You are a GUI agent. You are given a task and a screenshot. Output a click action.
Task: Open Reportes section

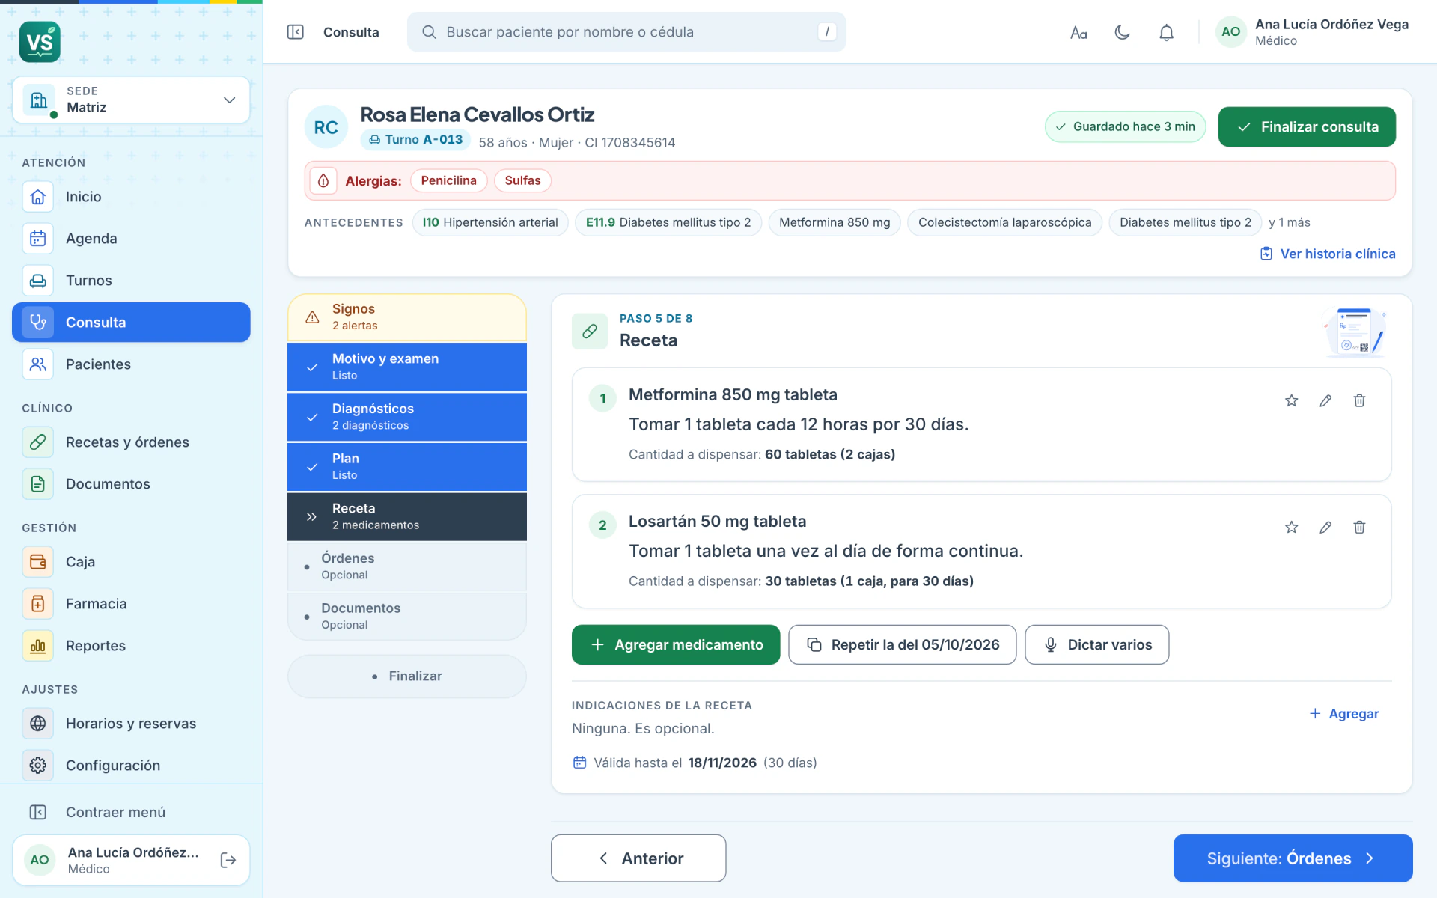(x=131, y=646)
